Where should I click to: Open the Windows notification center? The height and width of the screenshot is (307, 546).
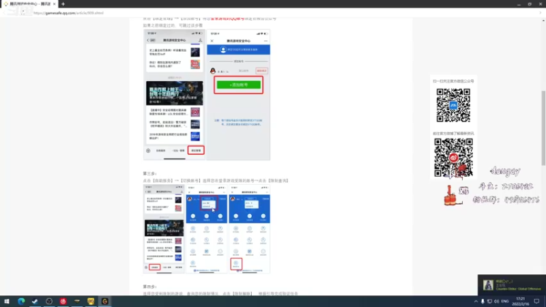[x=536, y=302]
